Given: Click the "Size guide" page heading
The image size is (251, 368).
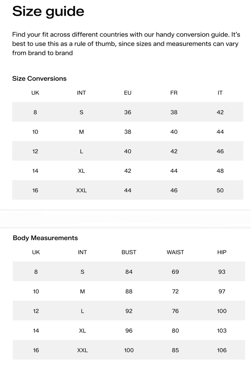Looking at the screenshot, I should [48, 11].
